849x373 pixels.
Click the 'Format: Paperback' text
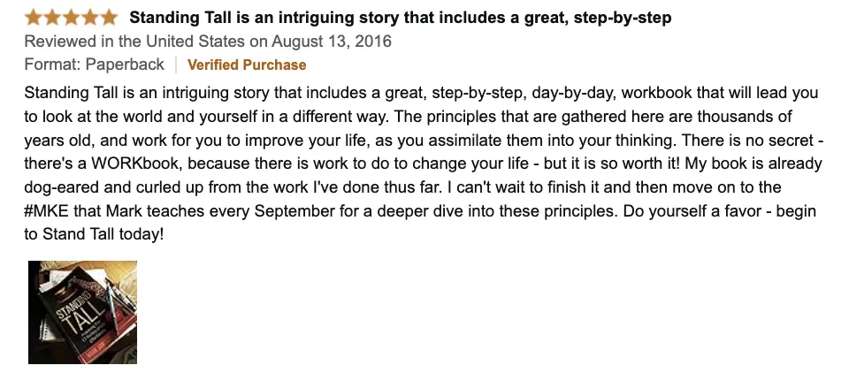[94, 65]
